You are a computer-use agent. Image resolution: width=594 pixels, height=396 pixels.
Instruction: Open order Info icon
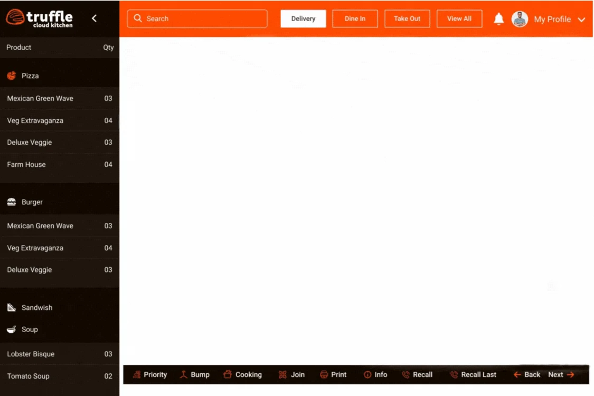coord(367,375)
